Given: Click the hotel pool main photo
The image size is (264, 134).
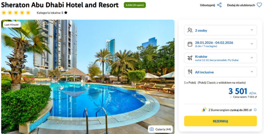Looking at the screenshot, I should point(88,77).
